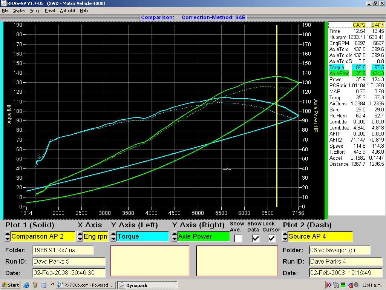The width and height of the screenshot is (386, 290).
Task: Click the Comparison: Correction-Method: SAE header
Action: point(193,17)
